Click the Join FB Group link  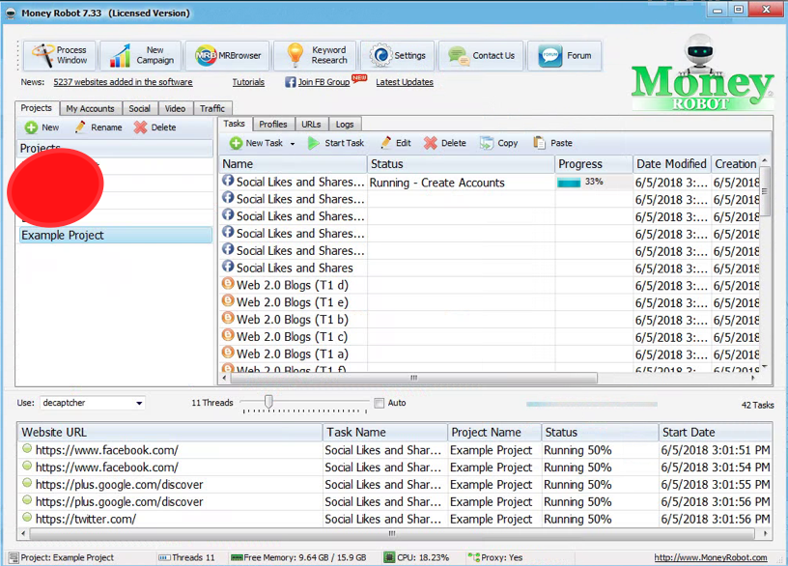324,82
